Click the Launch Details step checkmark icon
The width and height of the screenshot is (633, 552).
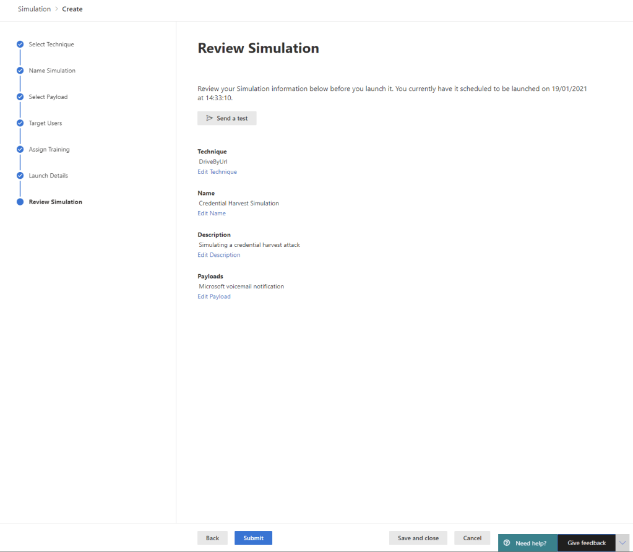click(20, 176)
